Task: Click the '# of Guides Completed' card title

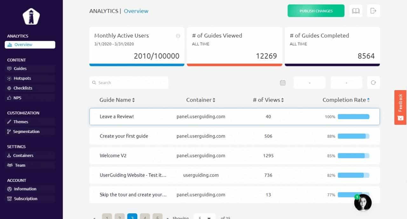Action: point(319,36)
